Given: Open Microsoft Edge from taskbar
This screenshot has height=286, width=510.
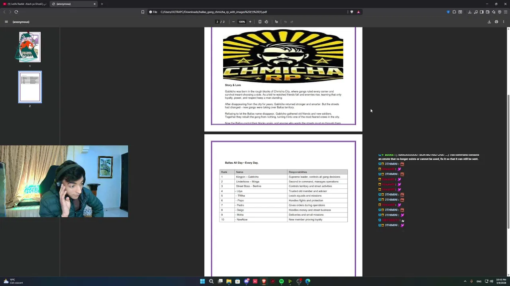Looking at the screenshot, I should (x=308, y=281).
